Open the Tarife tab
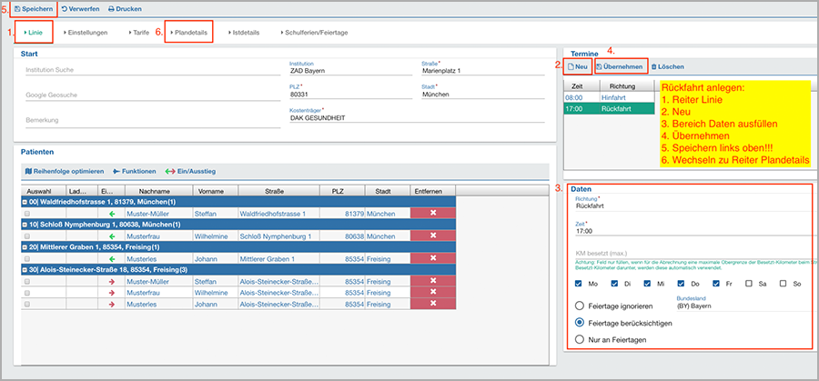This screenshot has height=381, width=819. [138, 33]
